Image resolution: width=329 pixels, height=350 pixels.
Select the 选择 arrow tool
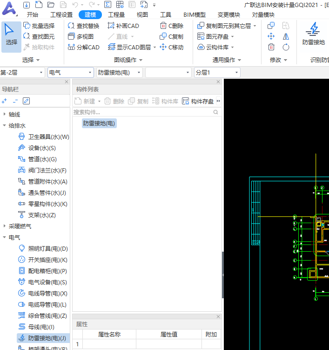coord(11,37)
